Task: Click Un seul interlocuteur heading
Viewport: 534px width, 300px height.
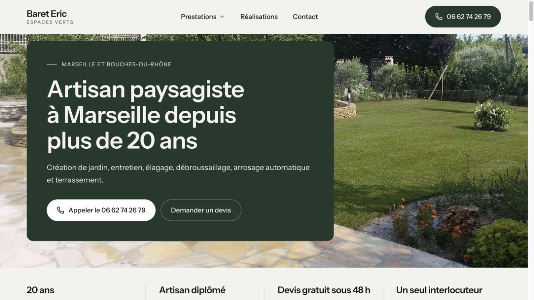Action: (x=439, y=290)
